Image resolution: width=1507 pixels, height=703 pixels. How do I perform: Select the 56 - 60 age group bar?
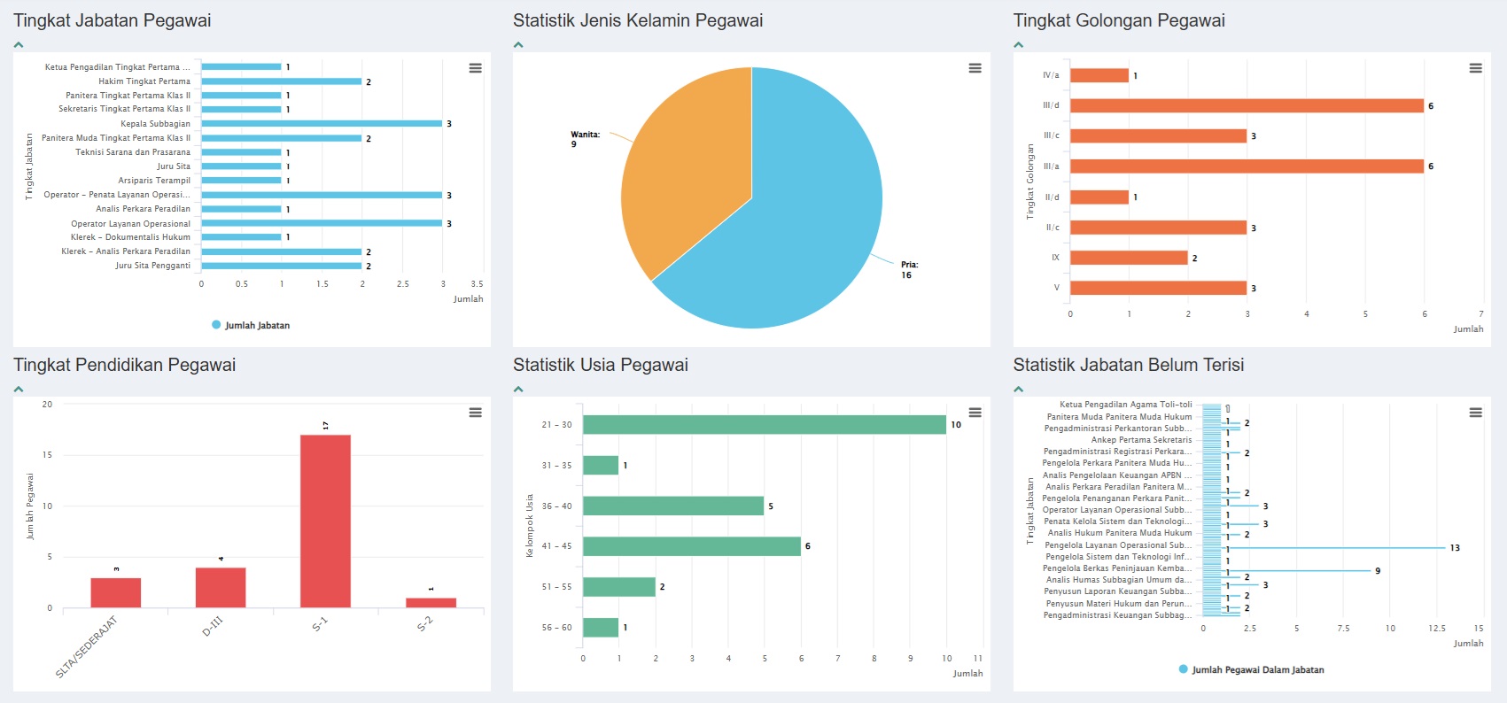601,628
